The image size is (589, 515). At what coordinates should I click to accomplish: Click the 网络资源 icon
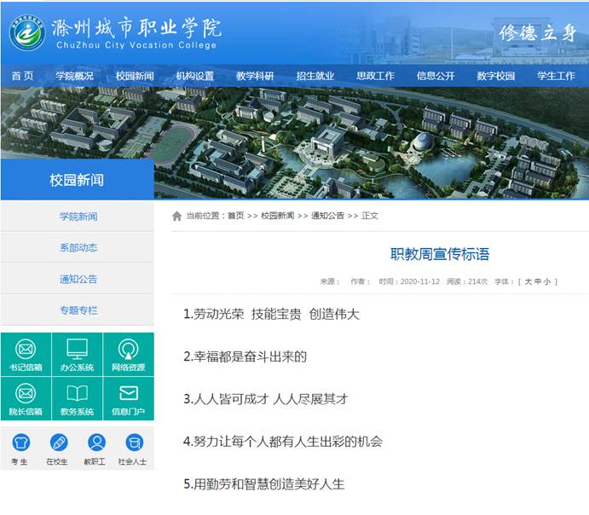coord(129,350)
